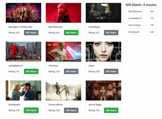
Task: Open the Anon movie poster
Action: [x=103, y=52]
